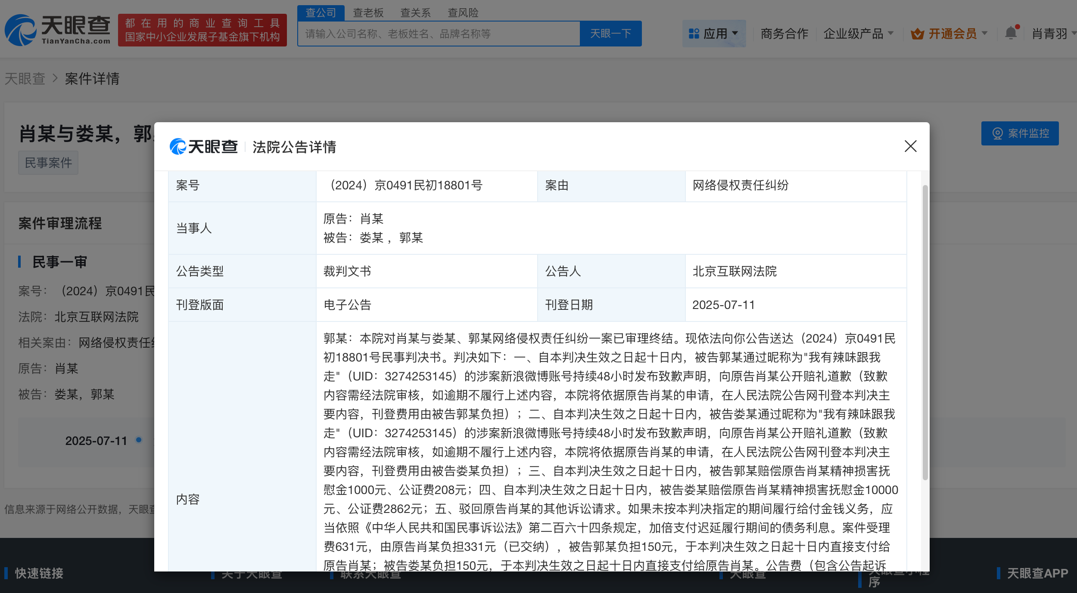Click the Tianyancha logo in the modal header
The width and height of the screenshot is (1077, 593).
(x=203, y=147)
